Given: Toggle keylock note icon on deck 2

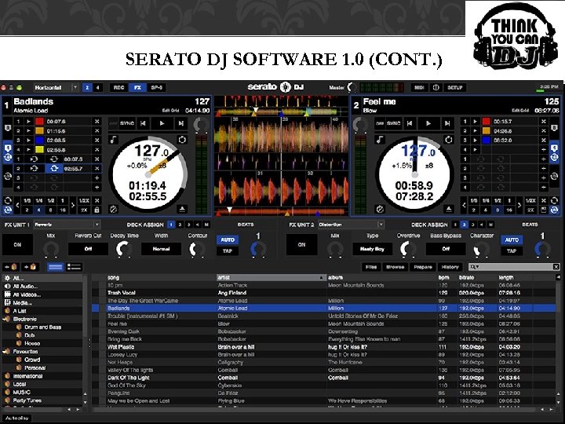Looking at the screenshot, I should click(x=380, y=140).
